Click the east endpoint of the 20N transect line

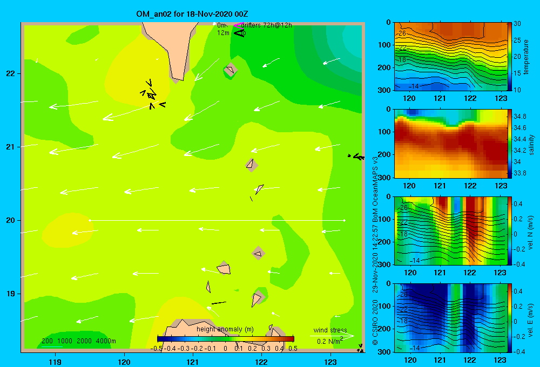pyautogui.click(x=344, y=220)
